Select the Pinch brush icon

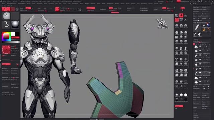(181, 26)
